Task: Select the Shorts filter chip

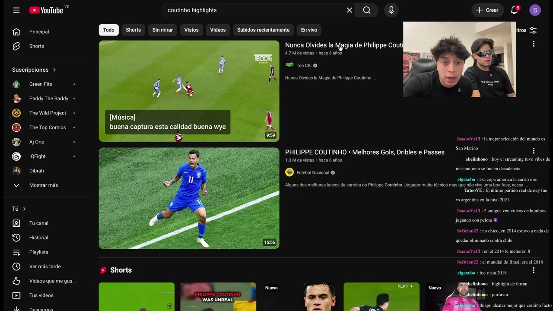Action: 133,30
